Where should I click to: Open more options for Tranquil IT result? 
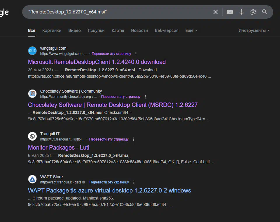tap(134, 139)
